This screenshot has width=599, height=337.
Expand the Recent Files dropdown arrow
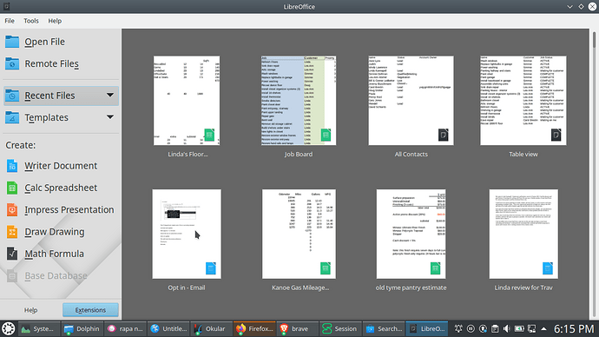(110, 96)
